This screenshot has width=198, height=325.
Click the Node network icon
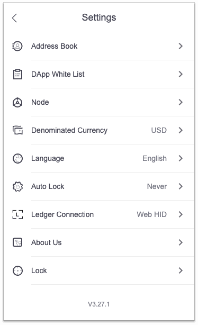17,102
